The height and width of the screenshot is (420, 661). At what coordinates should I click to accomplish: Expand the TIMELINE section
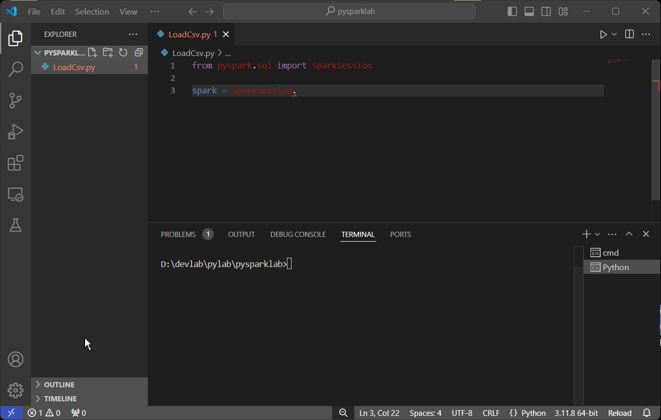pyautogui.click(x=60, y=399)
